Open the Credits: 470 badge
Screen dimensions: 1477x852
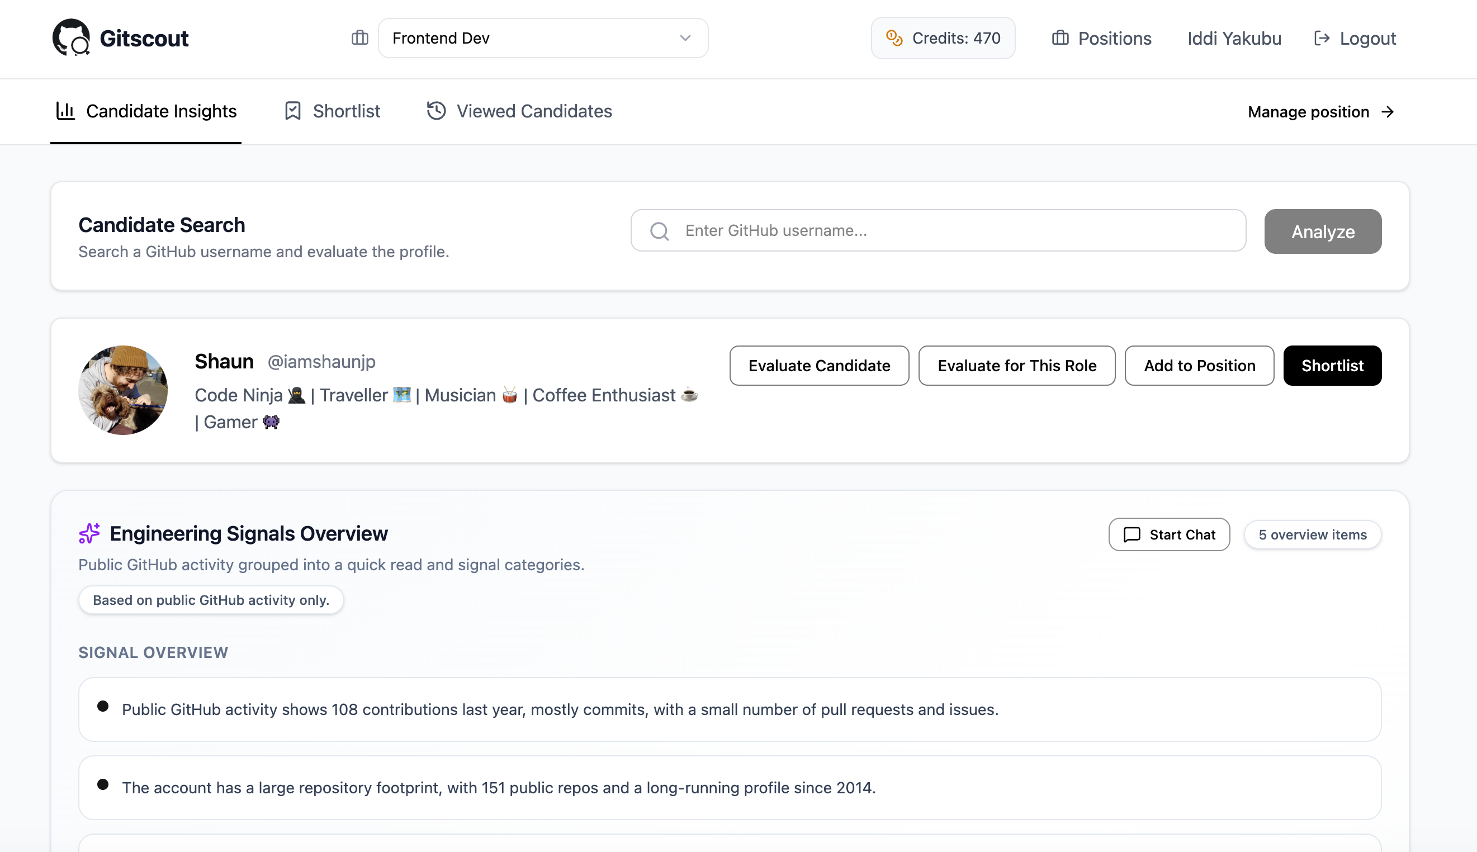pos(943,38)
